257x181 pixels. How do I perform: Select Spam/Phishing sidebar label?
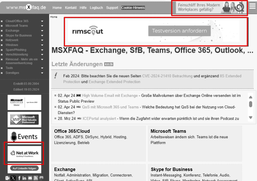click(16, 50)
